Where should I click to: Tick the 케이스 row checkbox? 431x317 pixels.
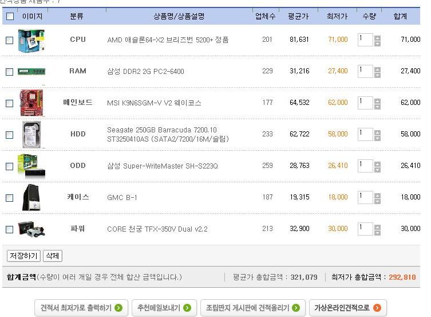9,198
